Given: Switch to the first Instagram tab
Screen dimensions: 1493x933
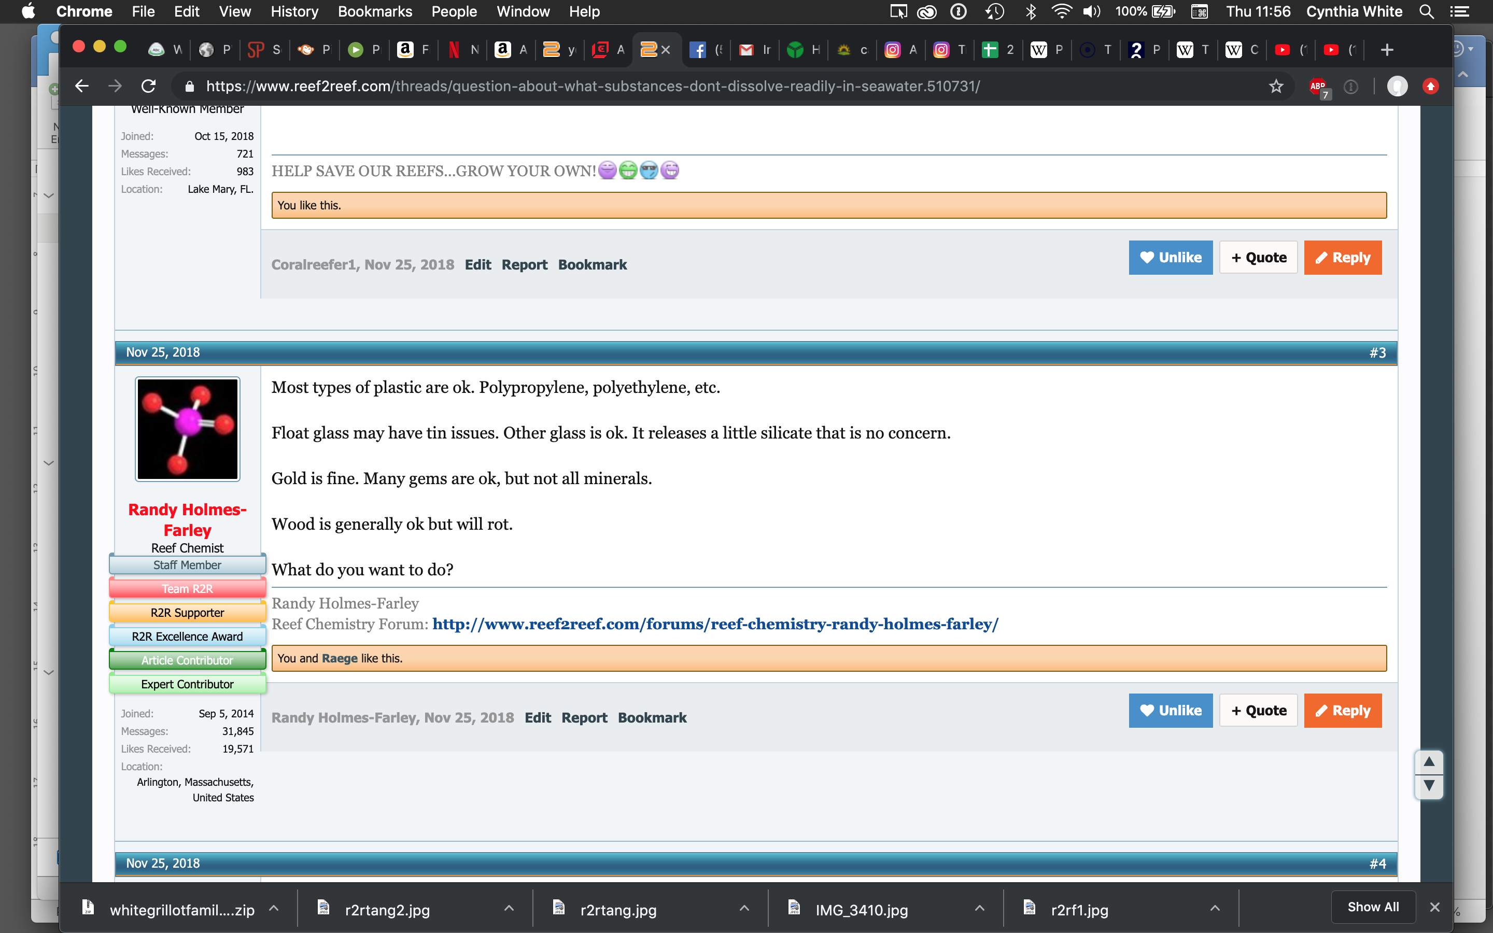Looking at the screenshot, I should [901, 50].
